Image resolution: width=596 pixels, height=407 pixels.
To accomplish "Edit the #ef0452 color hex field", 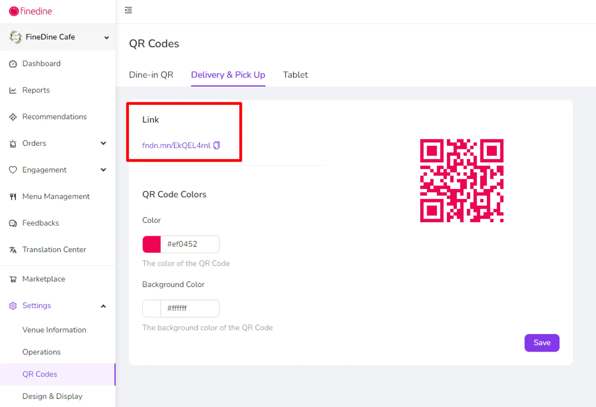I will [x=190, y=244].
